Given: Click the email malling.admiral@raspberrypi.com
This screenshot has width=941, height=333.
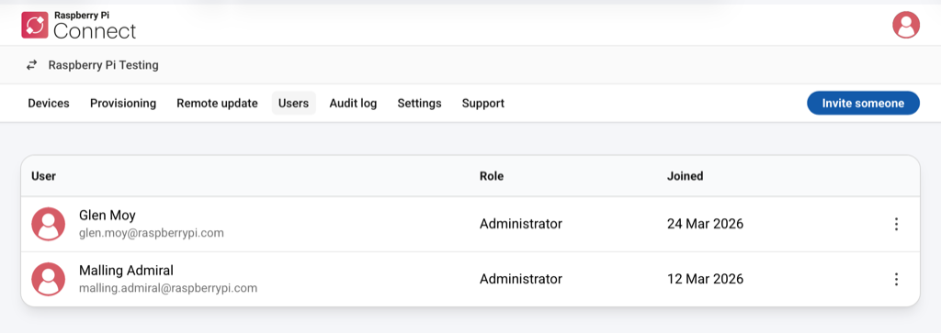Looking at the screenshot, I should click(x=168, y=288).
